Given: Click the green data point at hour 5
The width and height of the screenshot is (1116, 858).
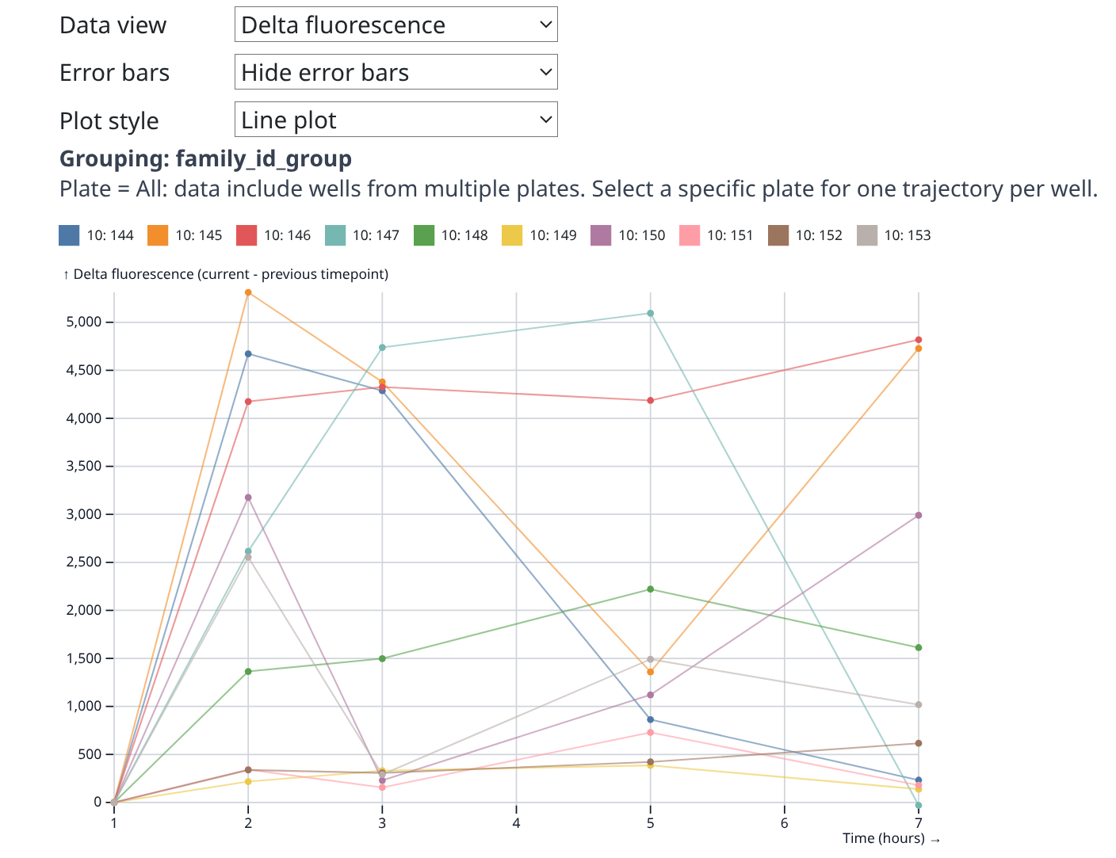Looking at the screenshot, I should coord(651,589).
